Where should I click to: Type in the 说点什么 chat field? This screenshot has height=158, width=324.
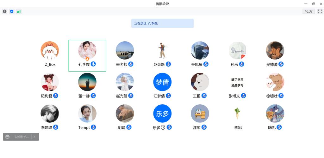click(x=22, y=137)
